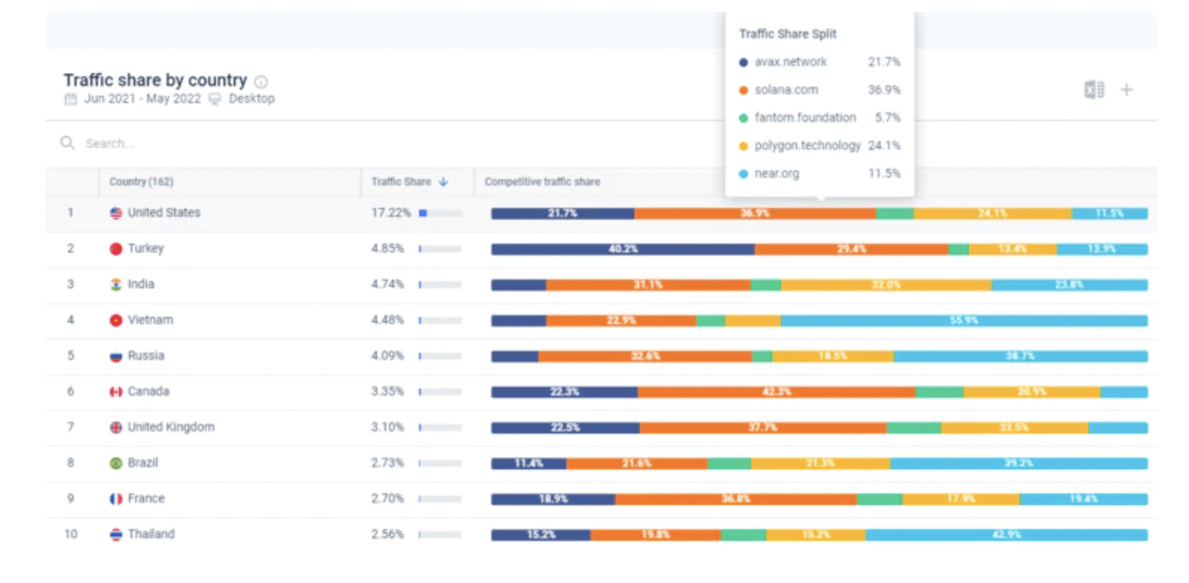Click the Traffic share by country title
The width and height of the screenshot is (1189, 583).
pyautogui.click(x=155, y=81)
